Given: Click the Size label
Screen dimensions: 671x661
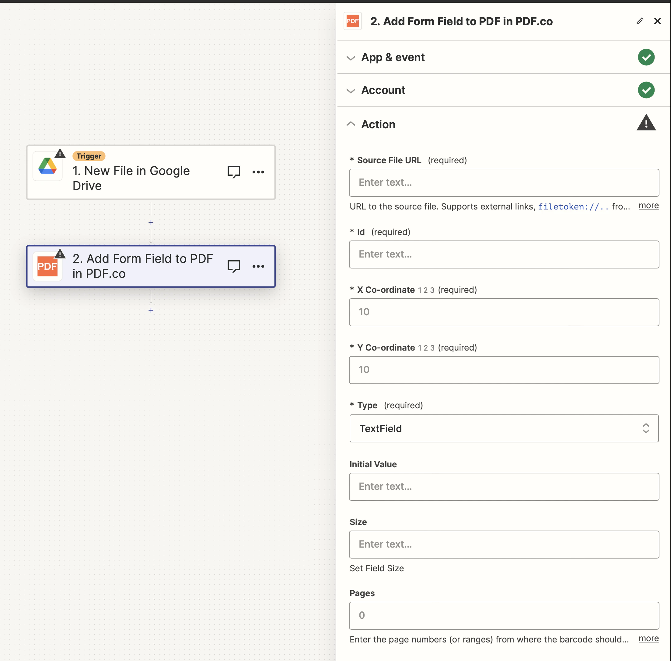Looking at the screenshot, I should pyautogui.click(x=358, y=522).
